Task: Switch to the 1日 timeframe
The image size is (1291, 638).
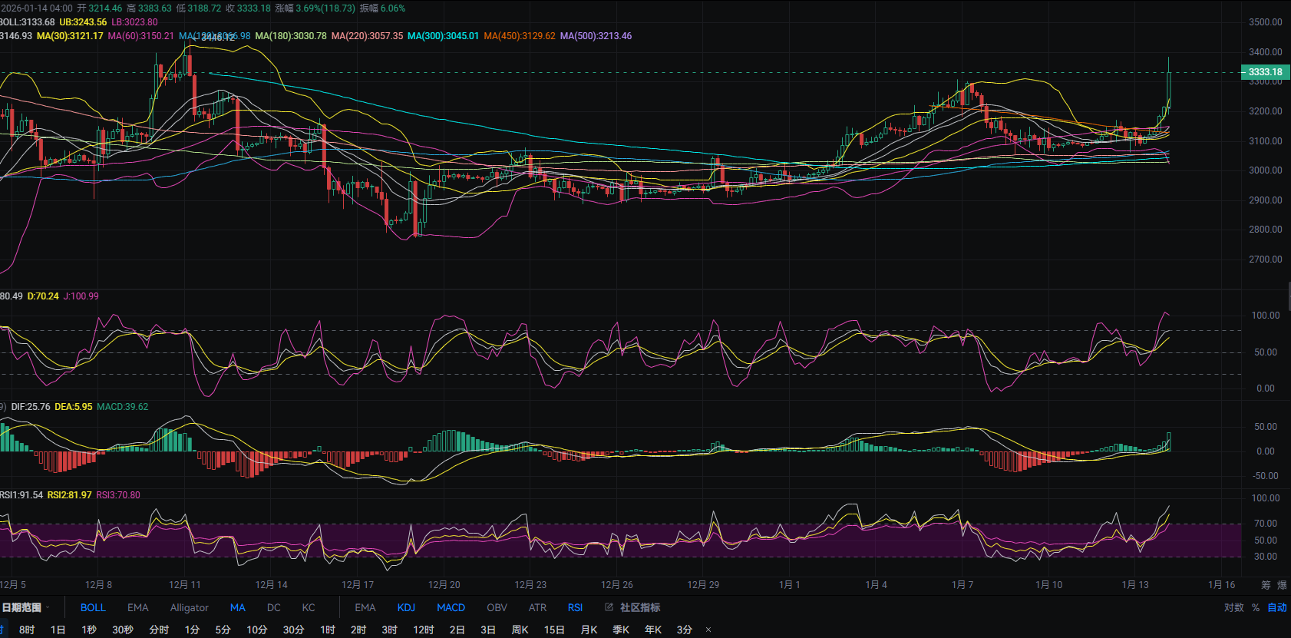Action: coord(58,630)
